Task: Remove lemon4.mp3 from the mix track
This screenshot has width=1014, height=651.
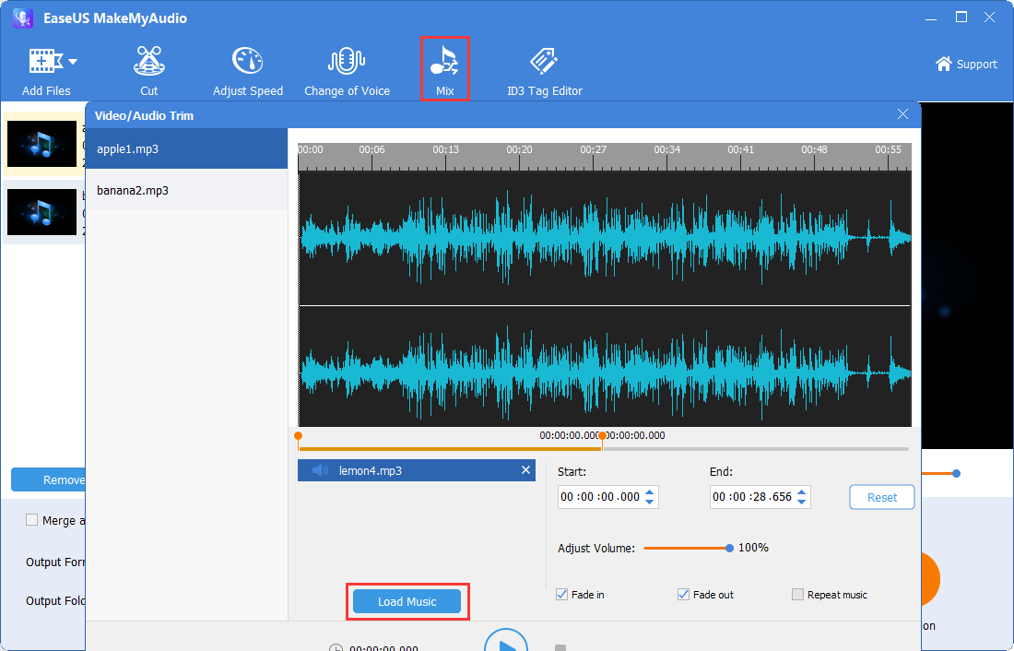Action: click(x=525, y=470)
